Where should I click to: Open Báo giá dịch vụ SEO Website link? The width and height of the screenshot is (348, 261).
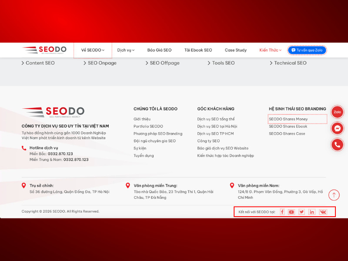[223, 148]
